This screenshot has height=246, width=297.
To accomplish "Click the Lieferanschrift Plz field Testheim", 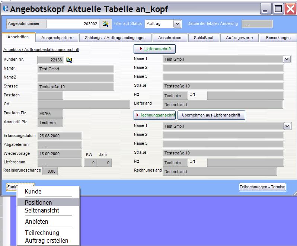I will (x=175, y=96).
